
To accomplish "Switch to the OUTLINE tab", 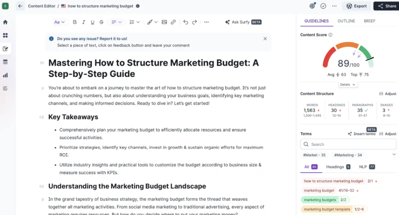I will [346, 21].
